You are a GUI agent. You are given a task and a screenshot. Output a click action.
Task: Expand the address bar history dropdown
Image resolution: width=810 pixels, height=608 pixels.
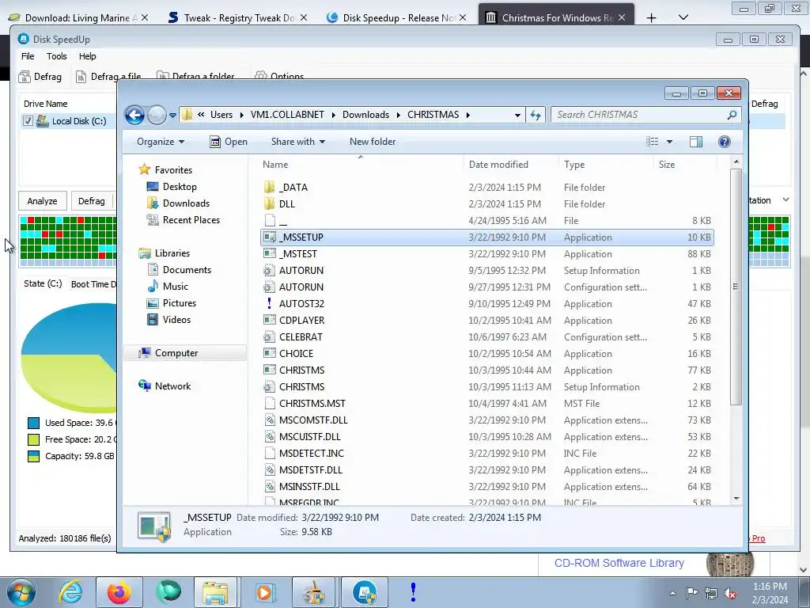[x=517, y=116]
